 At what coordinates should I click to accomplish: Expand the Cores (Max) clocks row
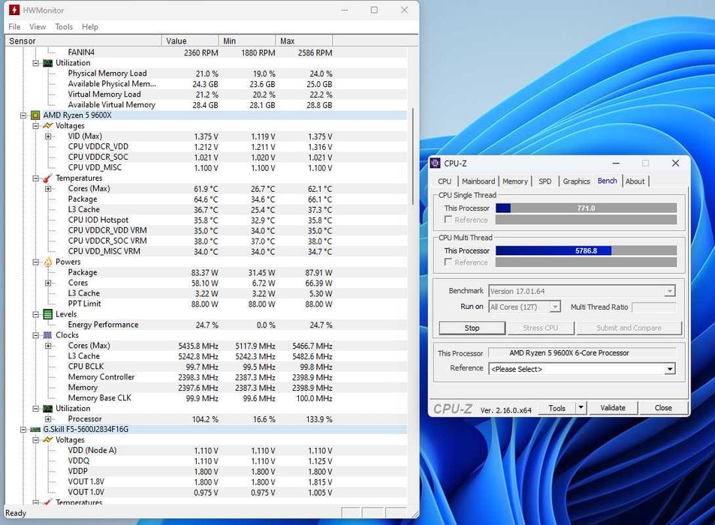click(x=48, y=346)
